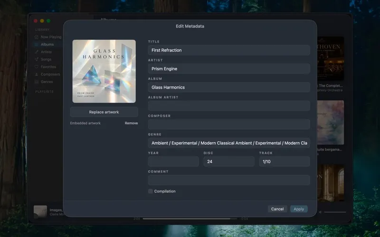380x237 pixels.
Task: Click the Artist field Prism Engine
Action: point(229,69)
